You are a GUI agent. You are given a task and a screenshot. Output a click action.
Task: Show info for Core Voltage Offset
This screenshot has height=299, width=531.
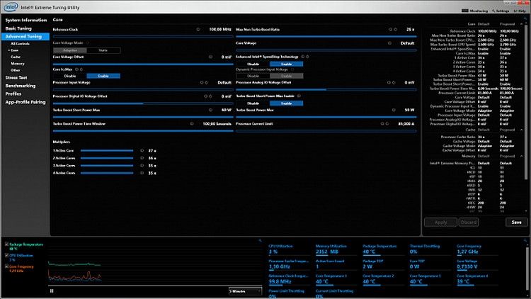(x=211, y=57)
